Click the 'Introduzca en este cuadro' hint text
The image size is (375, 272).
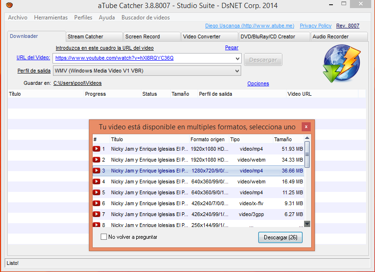tap(105, 48)
